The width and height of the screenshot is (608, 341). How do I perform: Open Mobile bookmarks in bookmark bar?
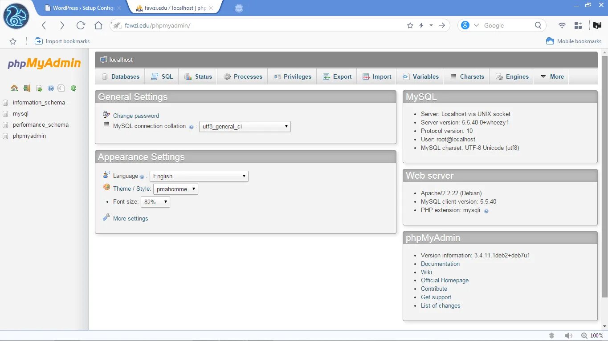coord(574,41)
